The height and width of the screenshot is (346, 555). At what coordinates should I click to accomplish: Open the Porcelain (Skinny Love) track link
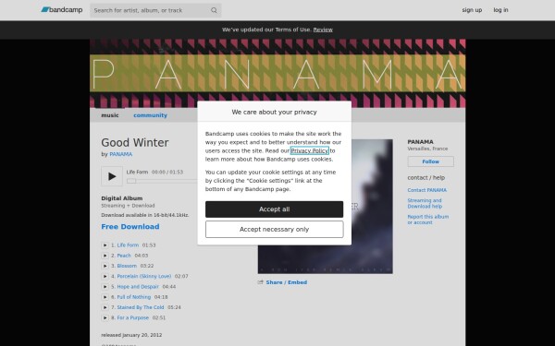click(144, 276)
